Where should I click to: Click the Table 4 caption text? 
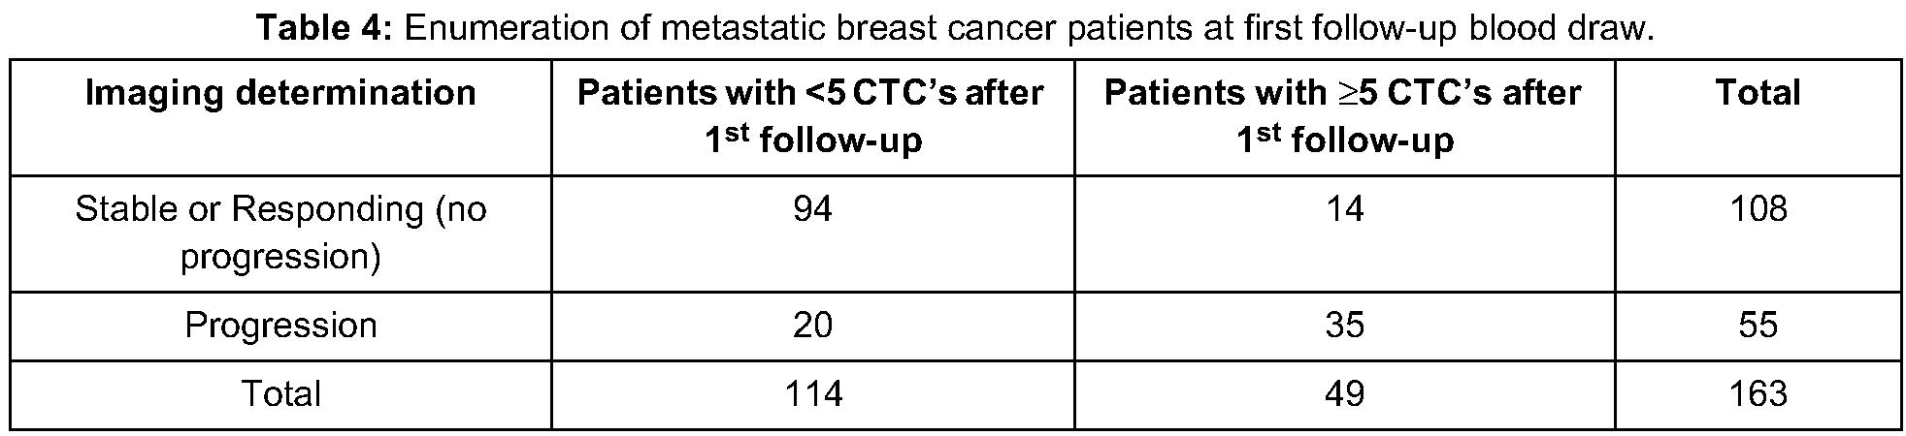click(955, 29)
